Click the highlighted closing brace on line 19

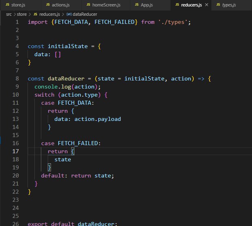point(49,167)
